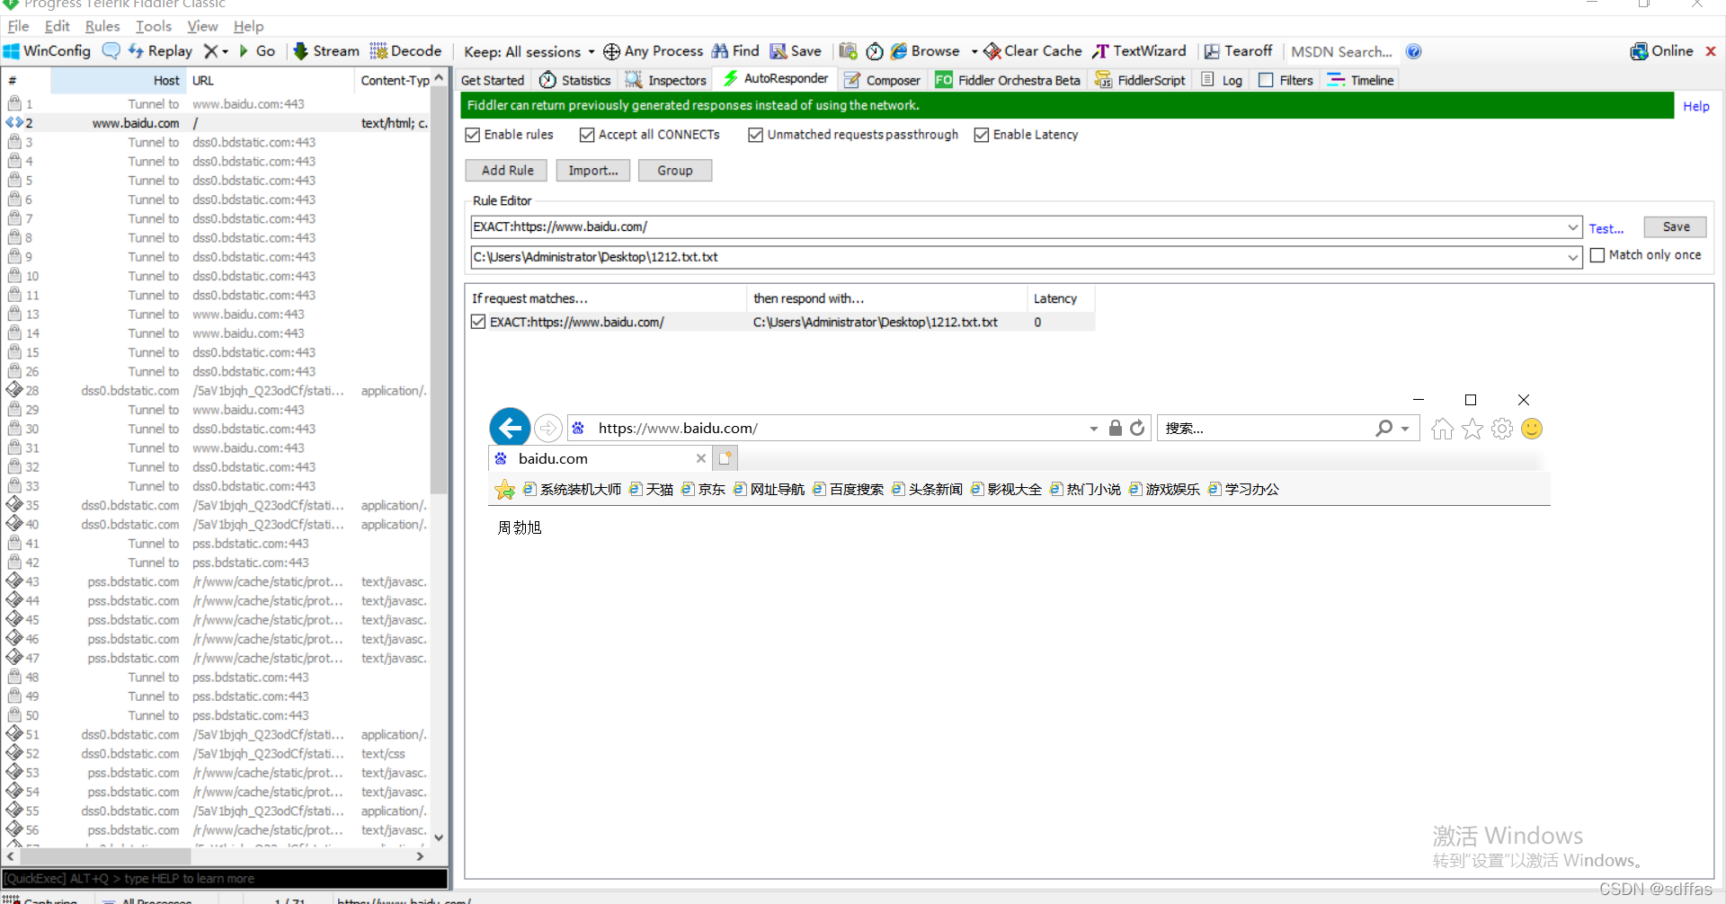This screenshot has width=1726, height=904.
Task: Close the baidu.com browser tab
Action: [x=701, y=458]
